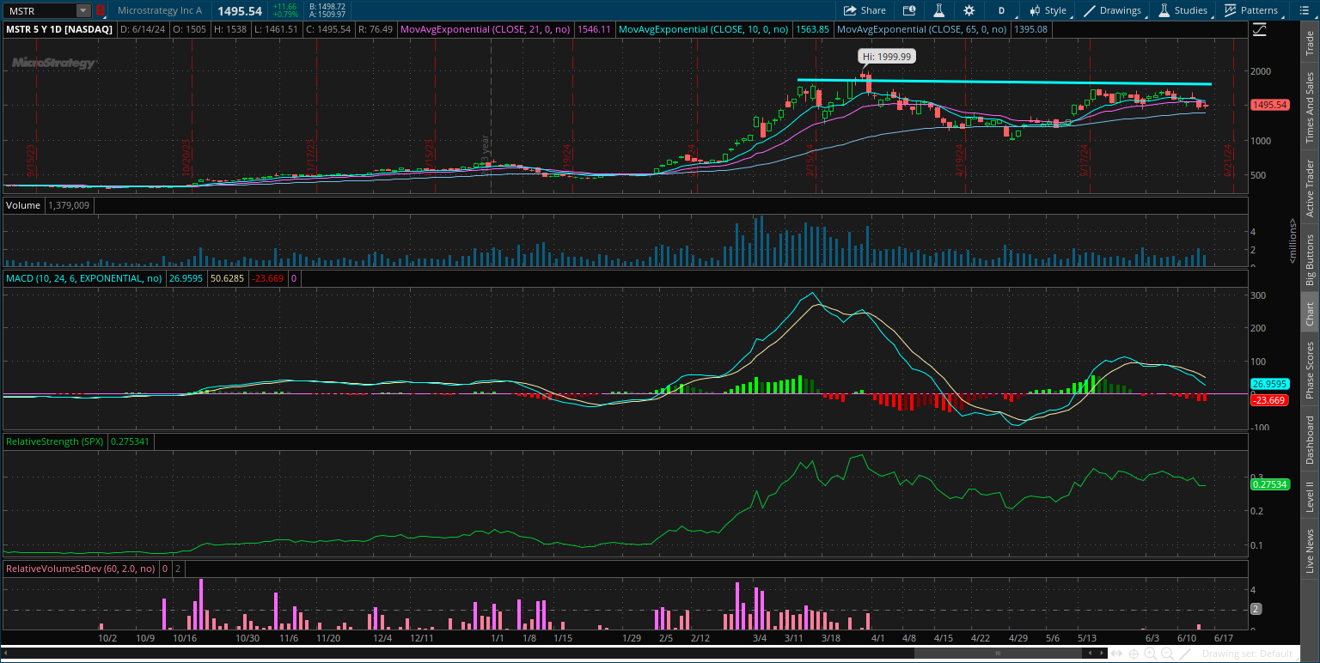
Task: Click the red -23.669 MACD axis label
Action: (x=1268, y=400)
